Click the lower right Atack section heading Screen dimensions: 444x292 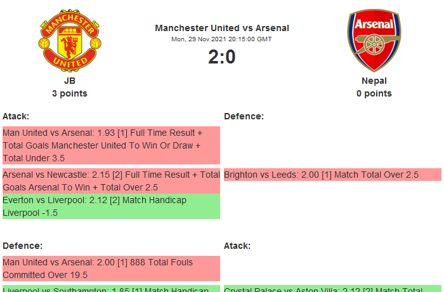(237, 246)
